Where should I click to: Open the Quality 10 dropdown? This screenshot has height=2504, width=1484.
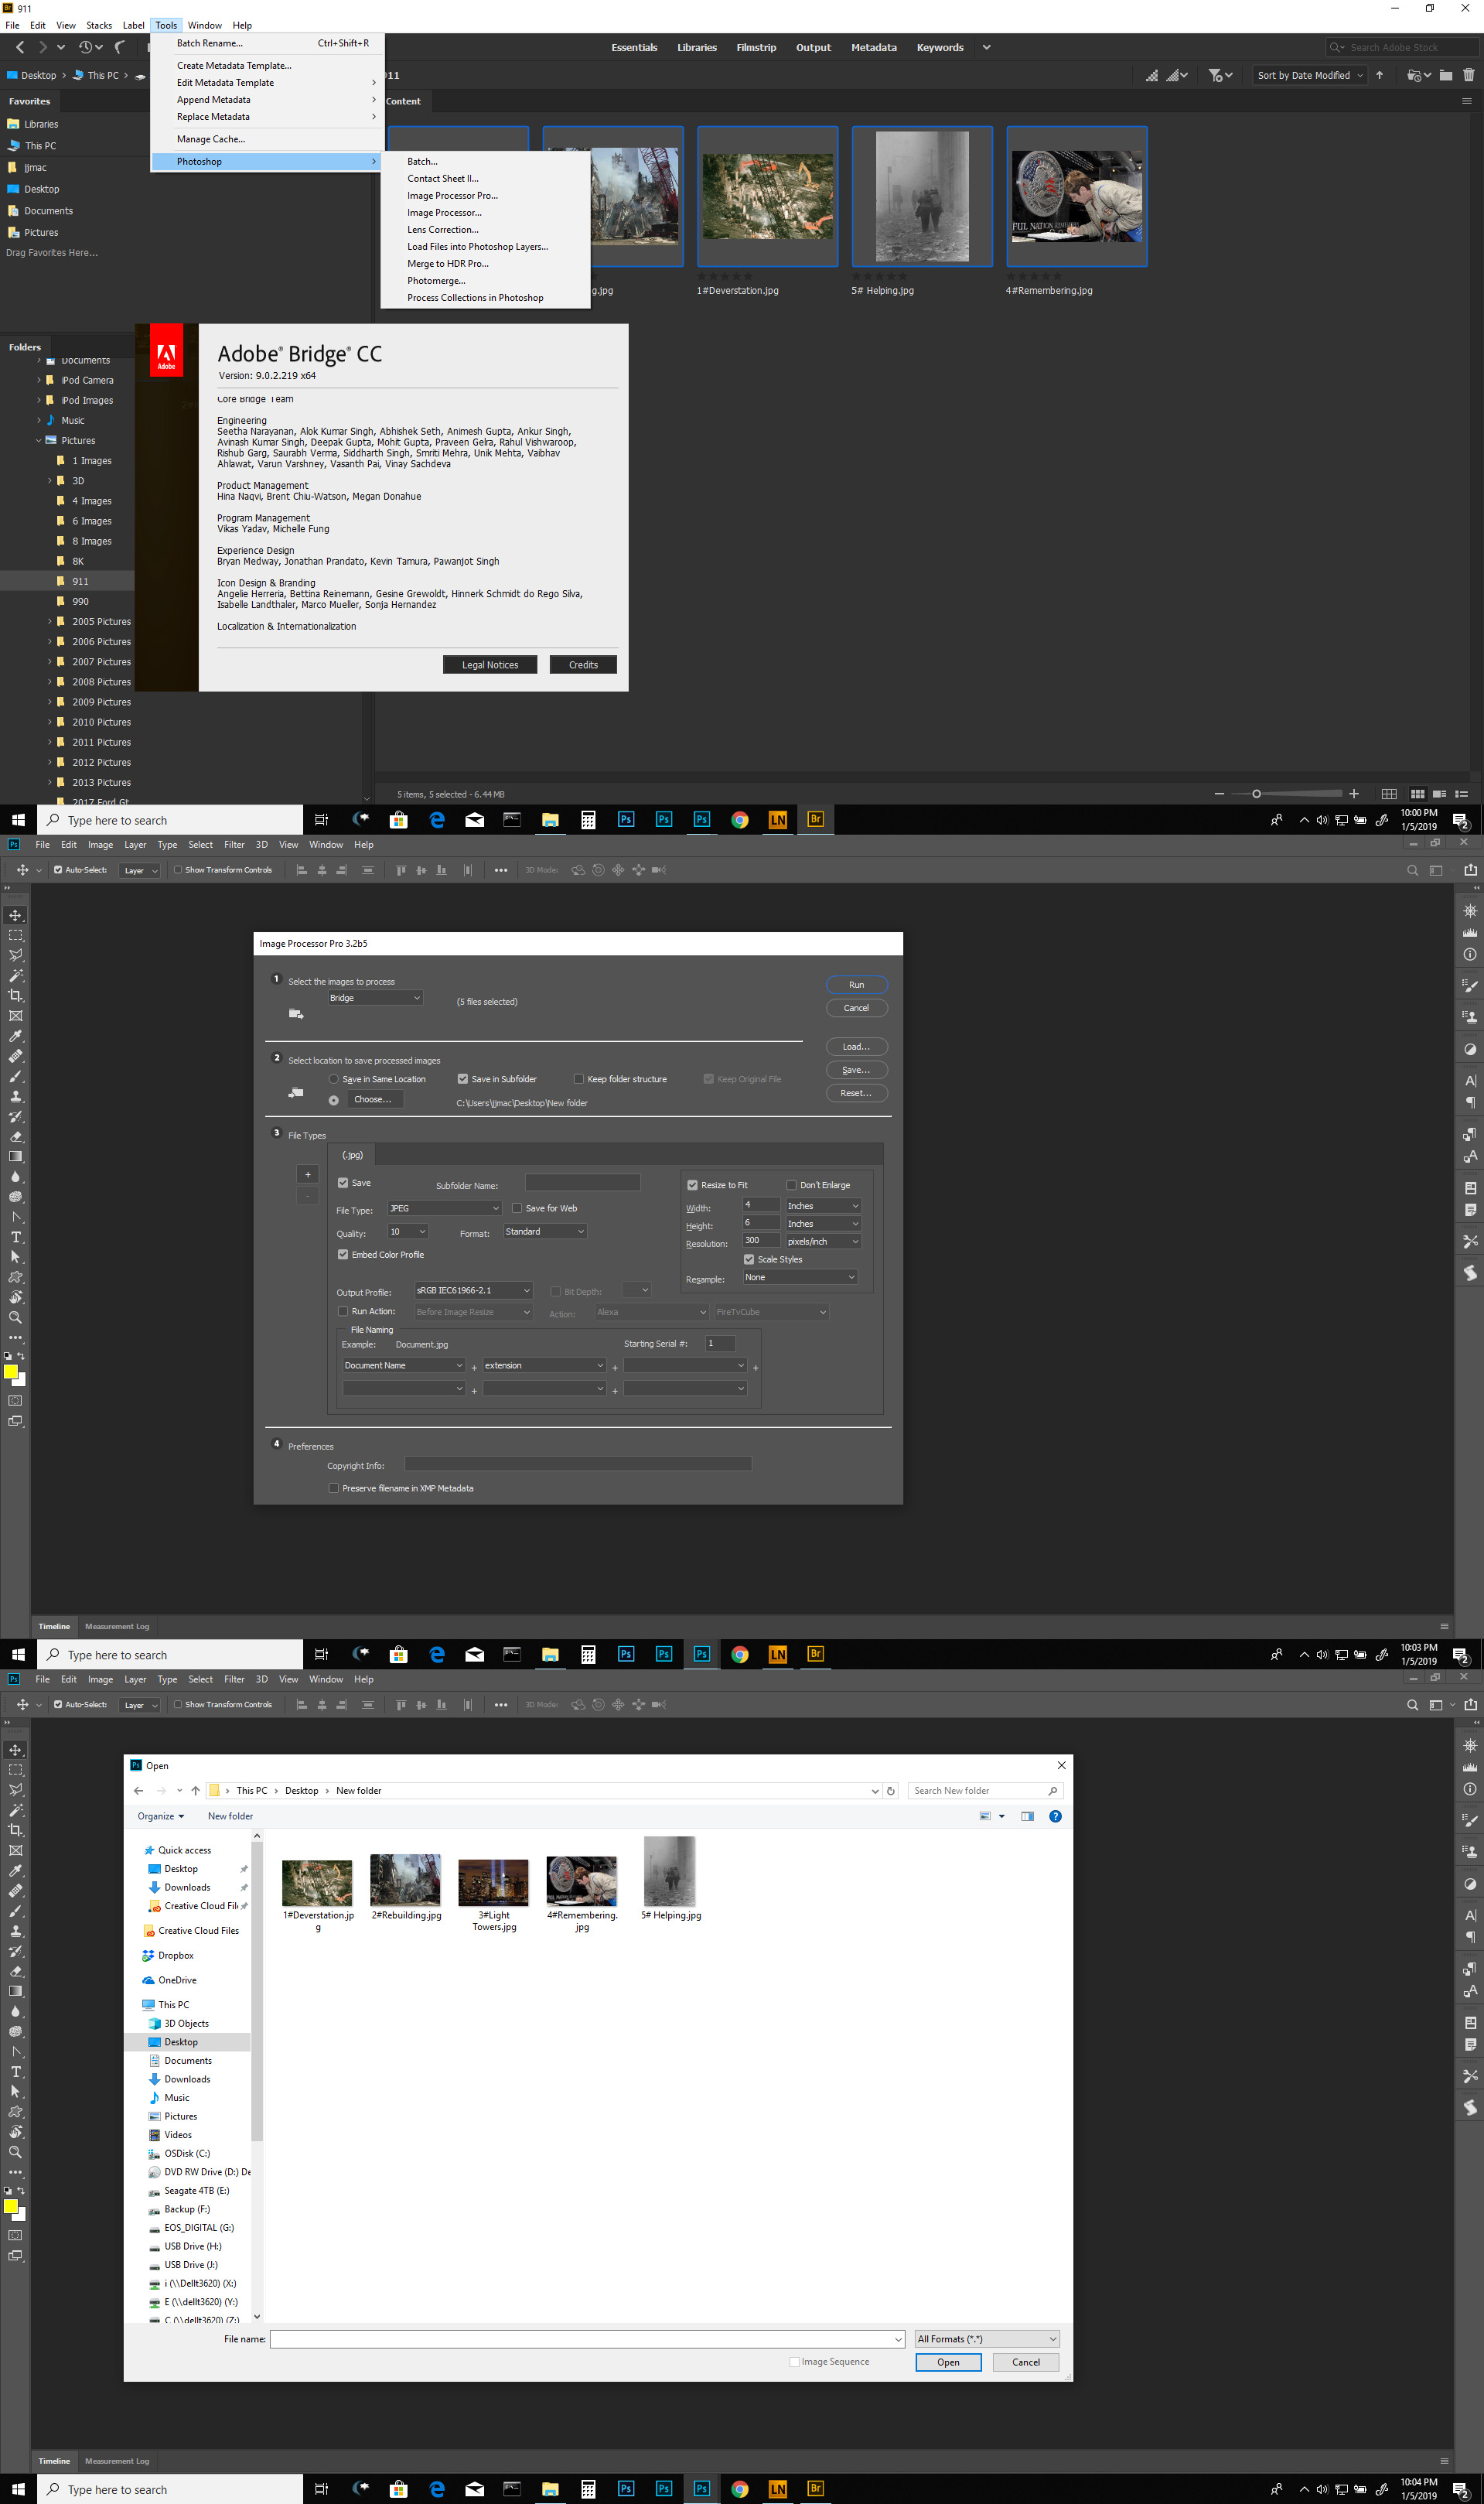408,1232
